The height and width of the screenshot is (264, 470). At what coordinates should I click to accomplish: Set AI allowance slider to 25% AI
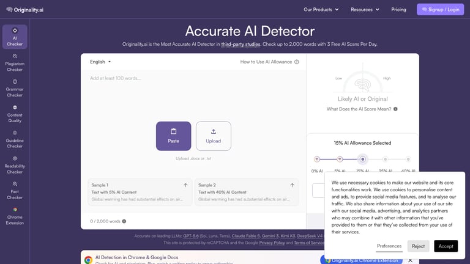click(385, 159)
